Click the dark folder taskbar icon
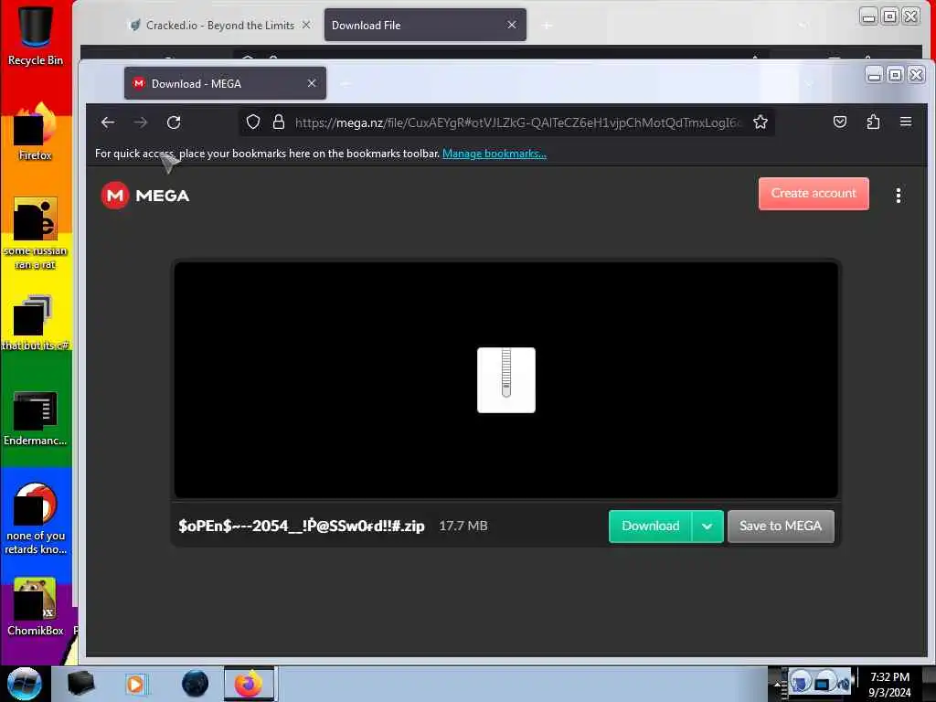The width and height of the screenshot is (936, 702). 80,684
